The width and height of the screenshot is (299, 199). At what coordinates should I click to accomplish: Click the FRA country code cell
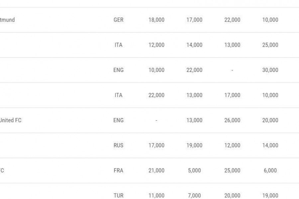[118, 170]
